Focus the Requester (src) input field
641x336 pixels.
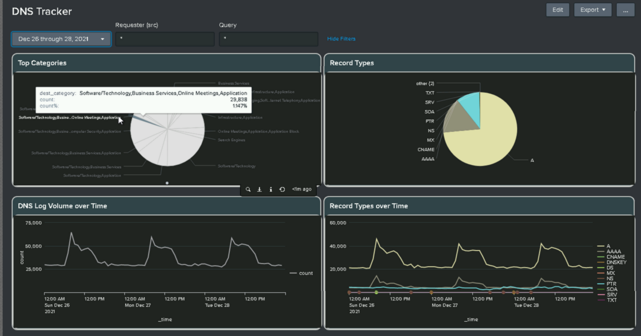165,39
